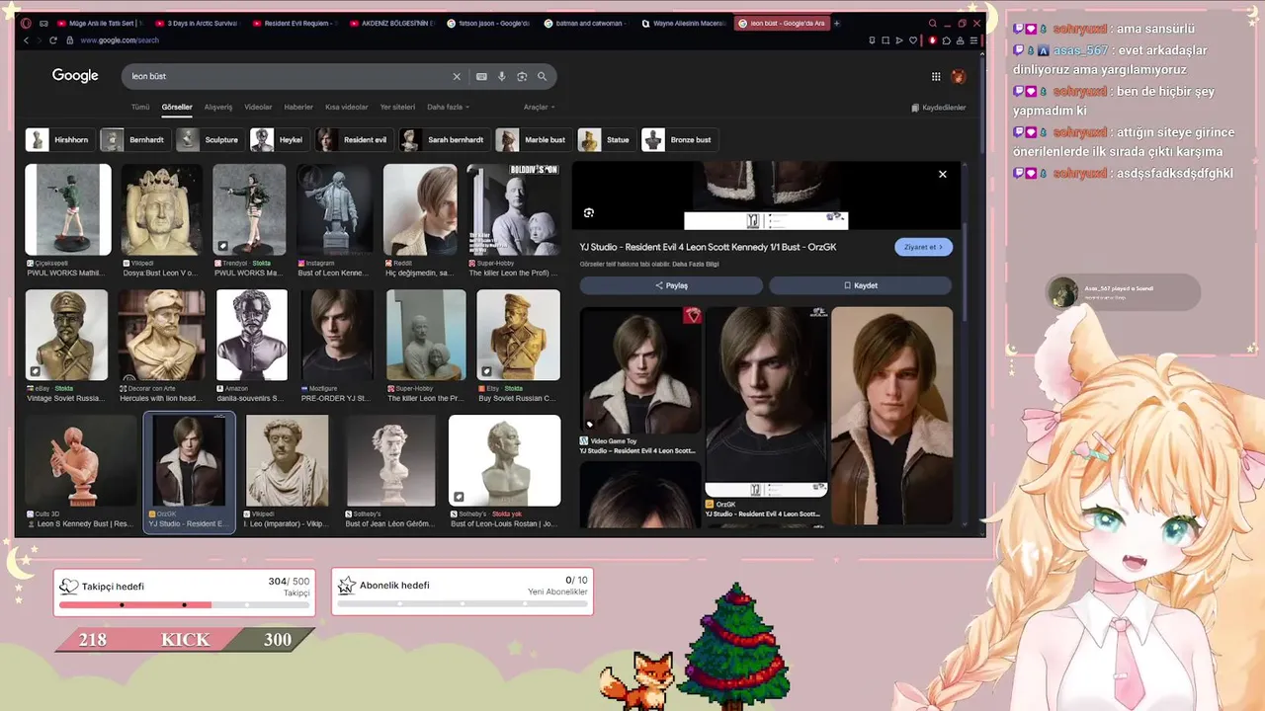
Task: Submit search with the magnifier icon
Action: (x=542, y=76)
